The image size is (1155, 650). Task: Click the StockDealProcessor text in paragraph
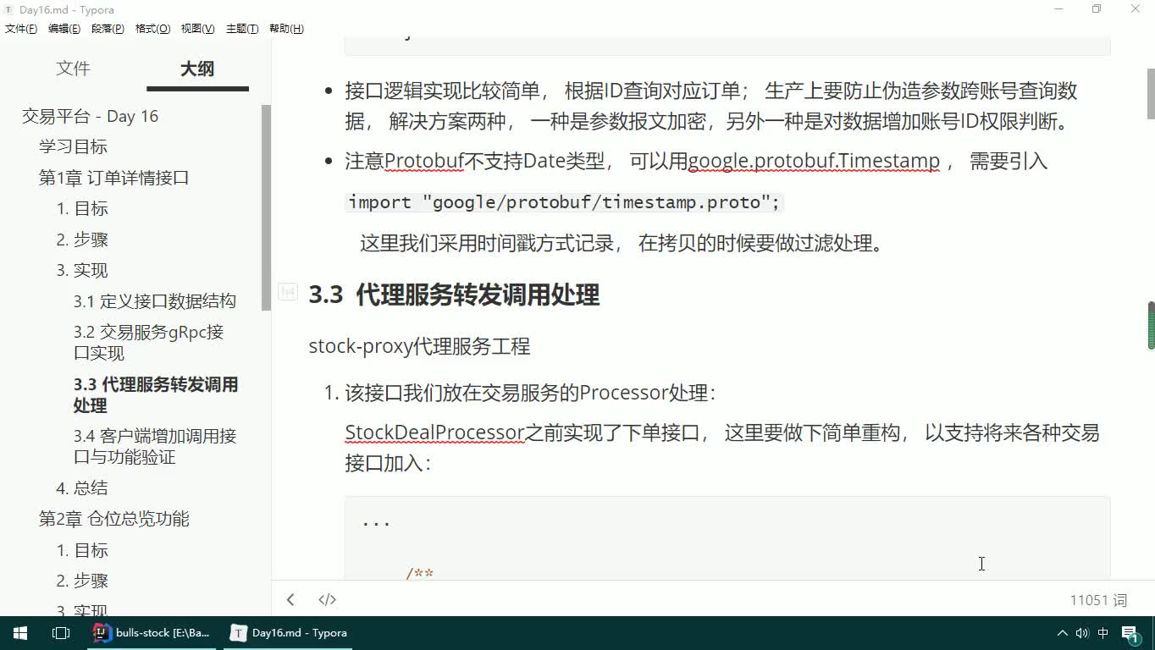click(x=434, y=432)
